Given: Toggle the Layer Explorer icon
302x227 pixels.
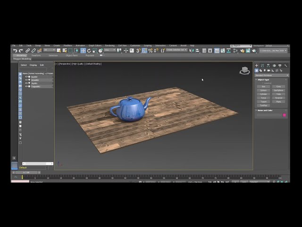Looking at the screenshot, I should pos(210,51).
